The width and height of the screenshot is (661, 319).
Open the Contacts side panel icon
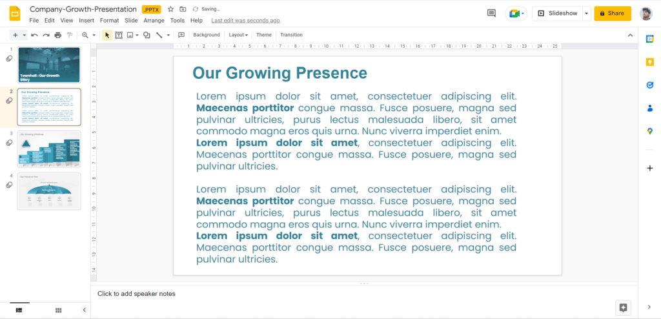[x=649, y=108]
